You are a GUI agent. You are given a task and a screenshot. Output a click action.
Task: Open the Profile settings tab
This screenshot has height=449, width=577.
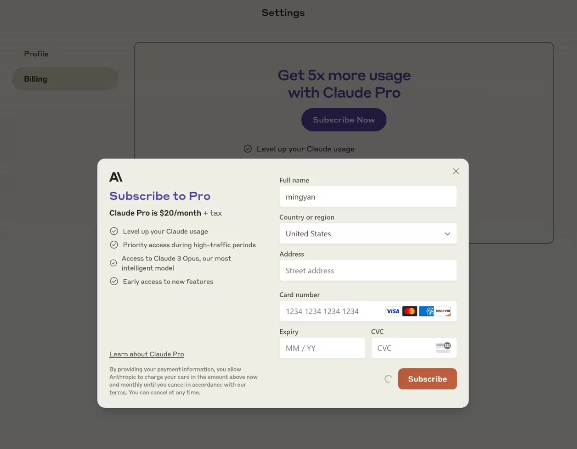pyautogui.click(x=36, y=54)
